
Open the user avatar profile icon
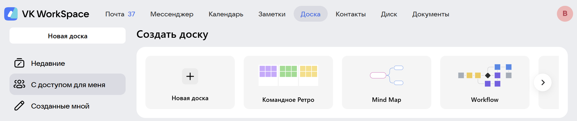(x=565, y=14)
